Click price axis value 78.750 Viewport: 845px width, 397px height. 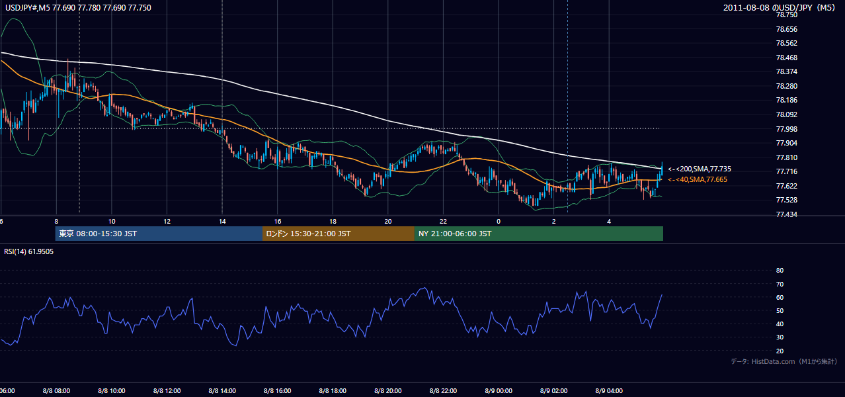[786, 15]
